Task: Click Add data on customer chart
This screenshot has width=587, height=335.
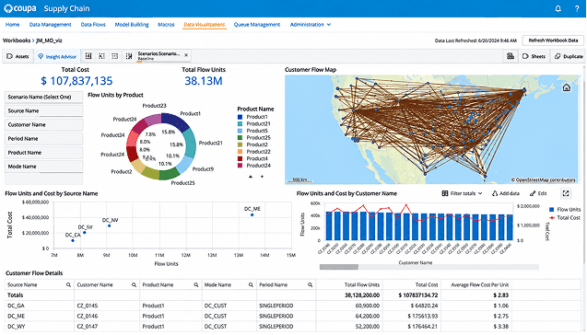Action: click(505, 193)
